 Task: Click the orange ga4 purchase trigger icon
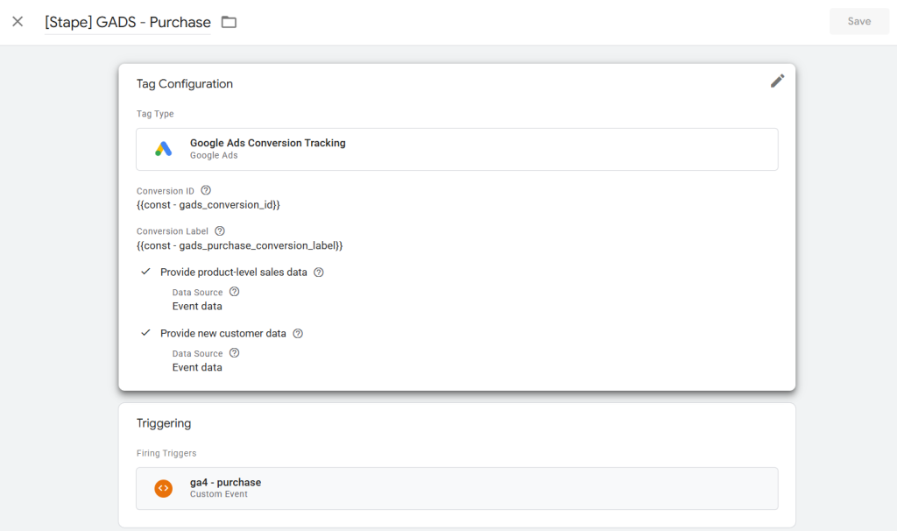pos(164,488)
